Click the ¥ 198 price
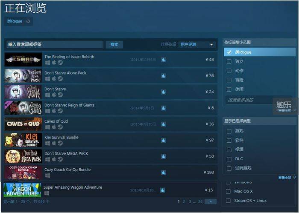299x213 pixels. point(208,173)
